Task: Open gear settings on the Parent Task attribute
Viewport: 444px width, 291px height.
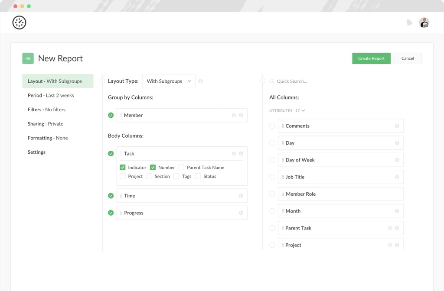Action: click(390, 228)
